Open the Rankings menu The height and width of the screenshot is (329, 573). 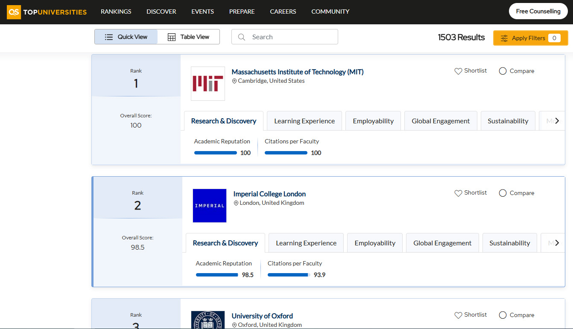tap(116, 12)
